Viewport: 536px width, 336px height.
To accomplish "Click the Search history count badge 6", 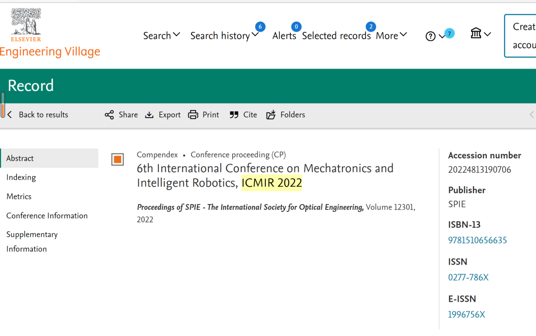I will (260, 27).
